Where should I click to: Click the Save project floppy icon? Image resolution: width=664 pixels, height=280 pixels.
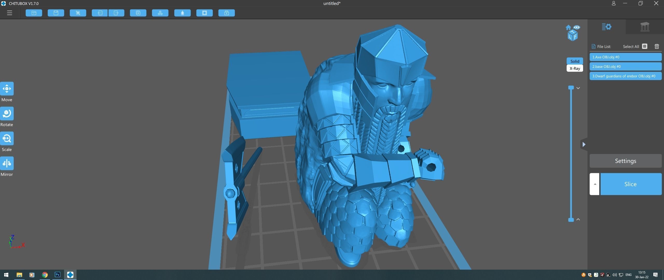pyautogui.click(x=56, y=13)
